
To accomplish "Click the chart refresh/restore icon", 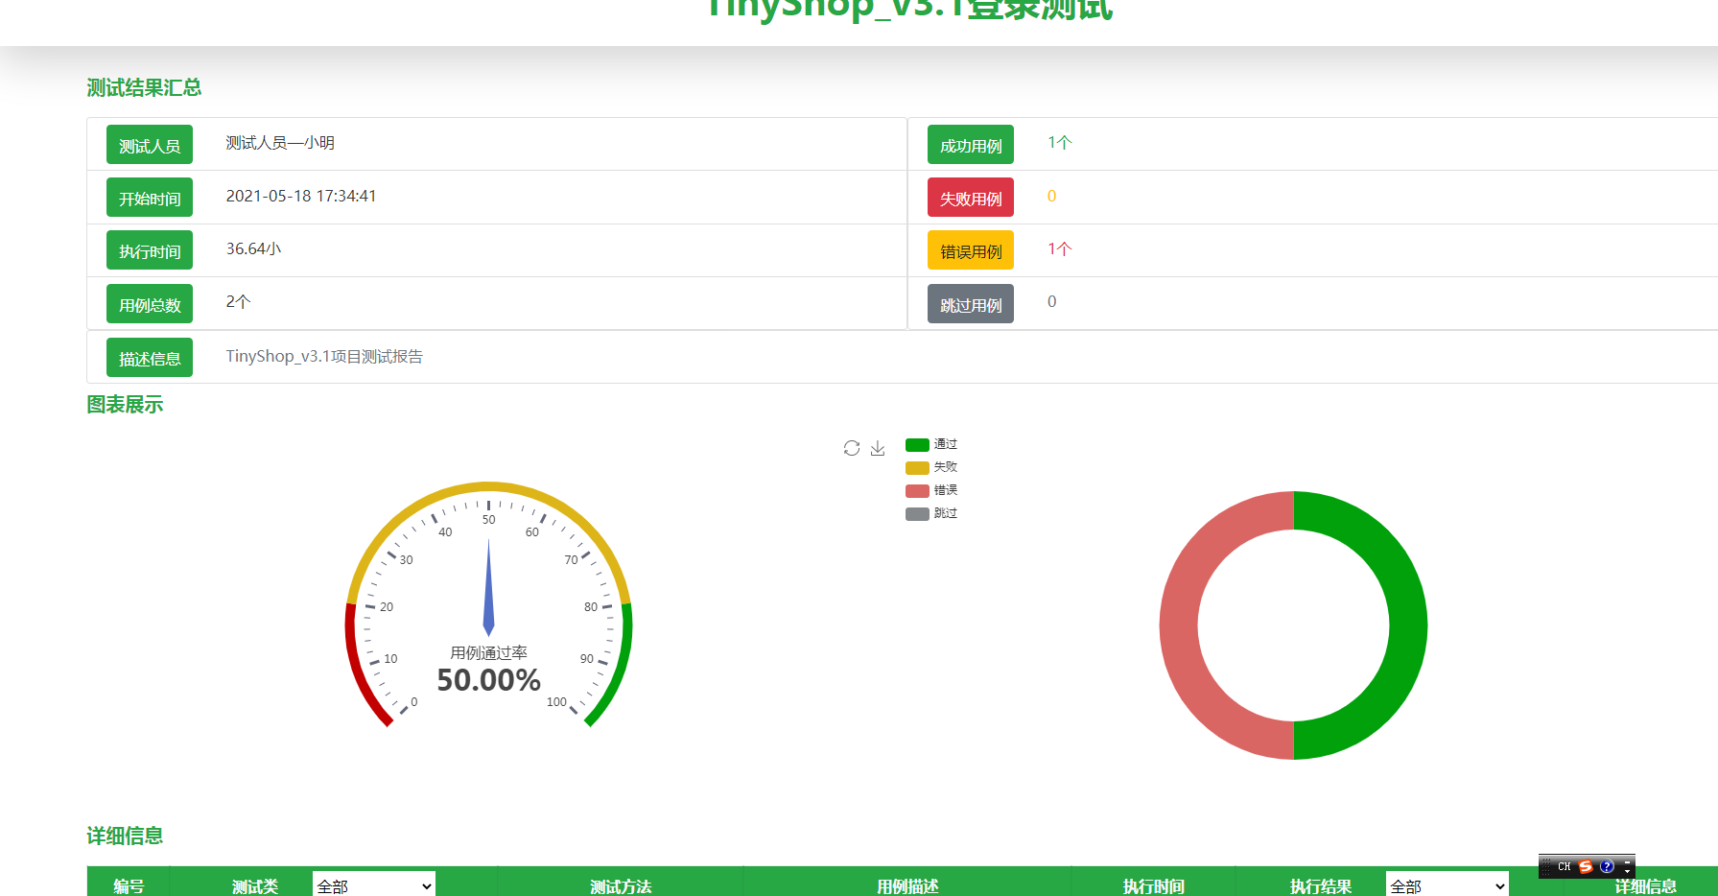I will [852, 448].
